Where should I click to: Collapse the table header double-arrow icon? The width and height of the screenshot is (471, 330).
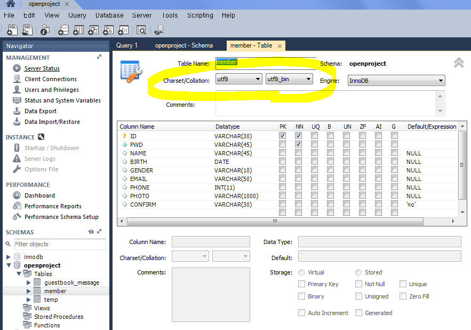(x=459, y=63)
